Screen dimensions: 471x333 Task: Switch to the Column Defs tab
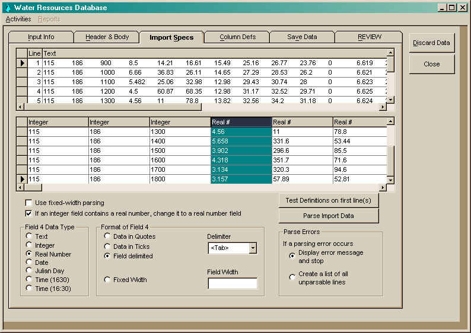click(237, 37)
